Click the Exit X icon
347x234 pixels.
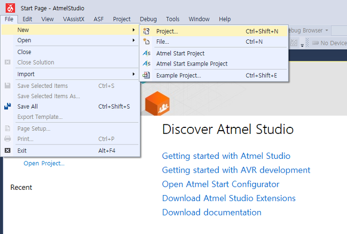pyautogui.click(x=7, y=150)
